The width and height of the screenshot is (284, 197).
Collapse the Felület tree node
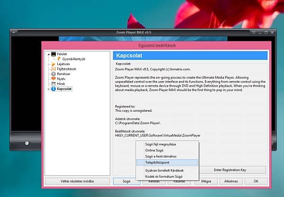tap(49, 54)
